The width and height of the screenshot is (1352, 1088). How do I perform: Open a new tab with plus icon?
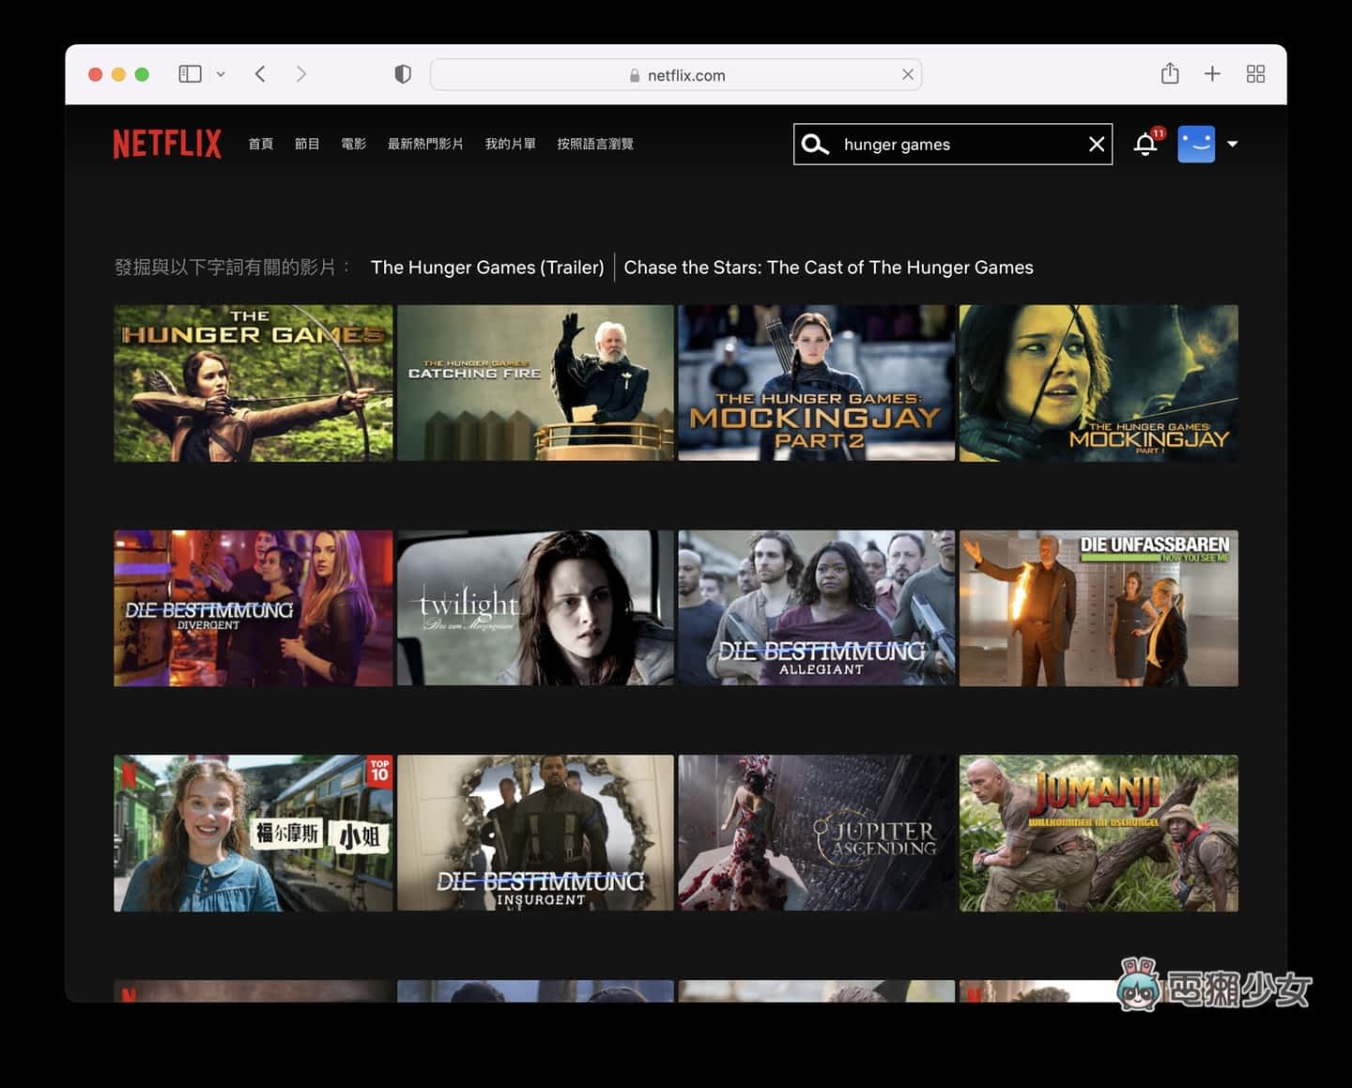pos(1212,74)
